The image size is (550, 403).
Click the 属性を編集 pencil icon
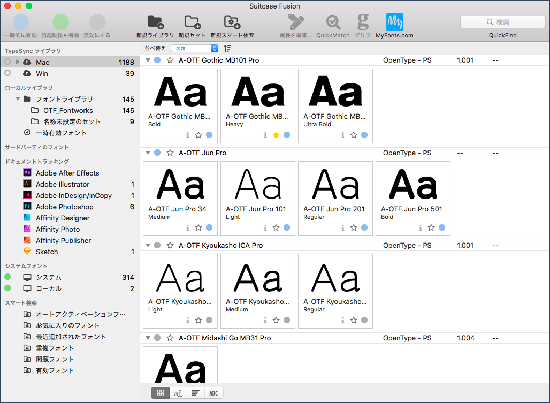pyautogui.click(x=296, y=22)
